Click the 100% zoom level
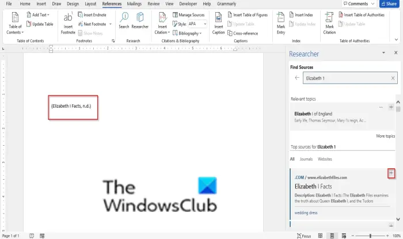Screen dimensions: 403x239 coord(396,236)
